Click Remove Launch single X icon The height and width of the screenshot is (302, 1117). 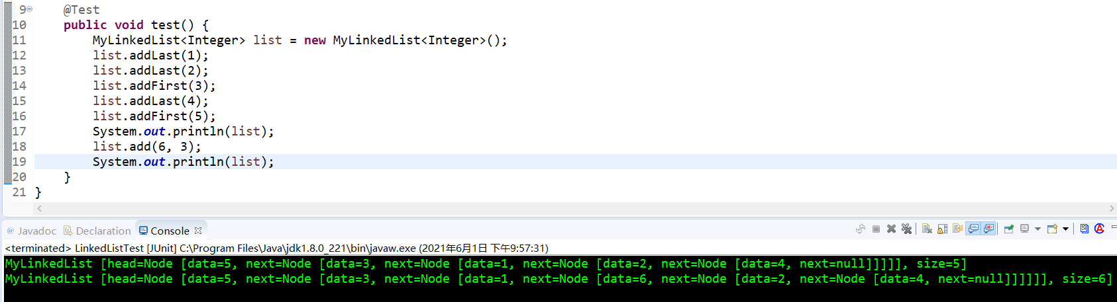(x=891, y=229)
